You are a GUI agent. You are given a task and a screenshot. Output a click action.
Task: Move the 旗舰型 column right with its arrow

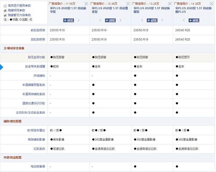coord(162,20)
